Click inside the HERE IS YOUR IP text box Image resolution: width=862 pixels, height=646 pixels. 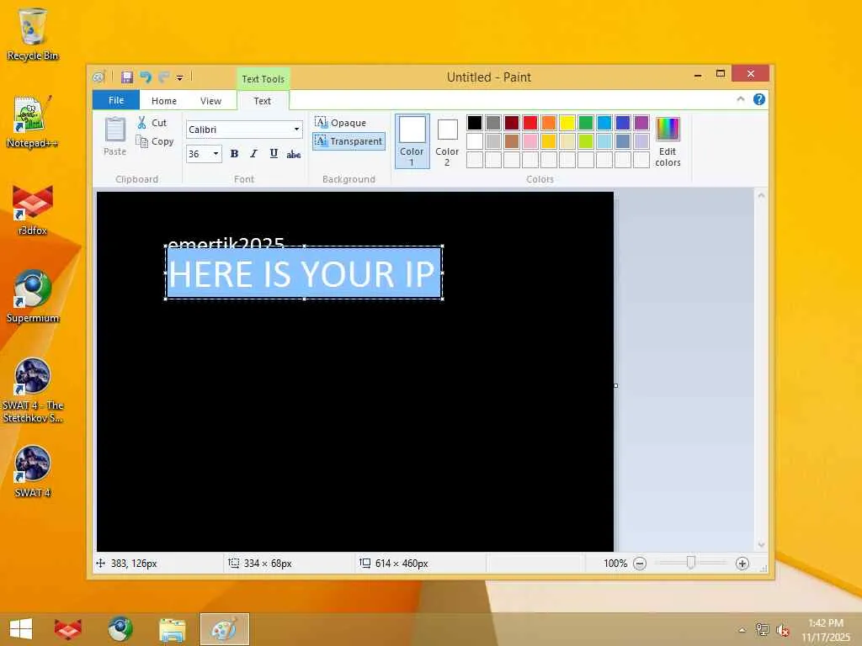pos(304,273)
